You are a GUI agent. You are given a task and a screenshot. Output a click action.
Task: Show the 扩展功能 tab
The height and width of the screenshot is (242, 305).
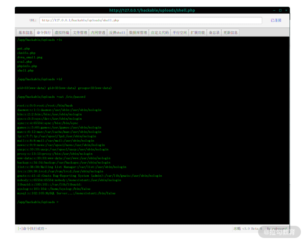pyautogui.click(x=198, y=32)
